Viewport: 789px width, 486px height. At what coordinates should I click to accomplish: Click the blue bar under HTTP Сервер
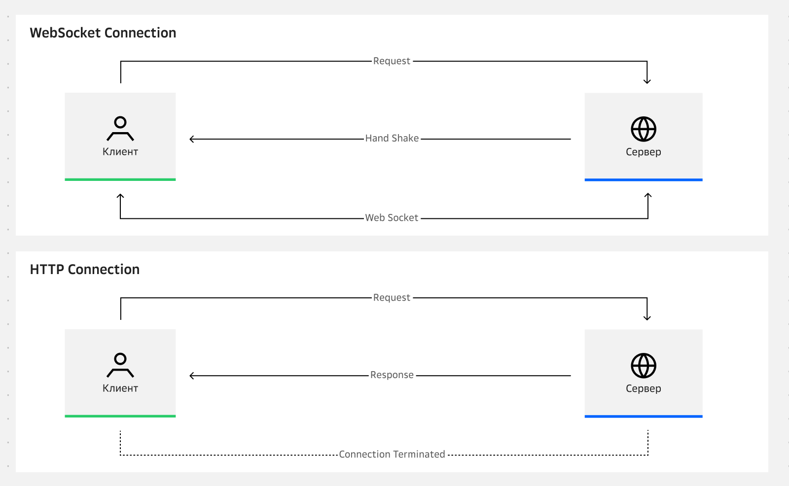click(x=644, y=417)
